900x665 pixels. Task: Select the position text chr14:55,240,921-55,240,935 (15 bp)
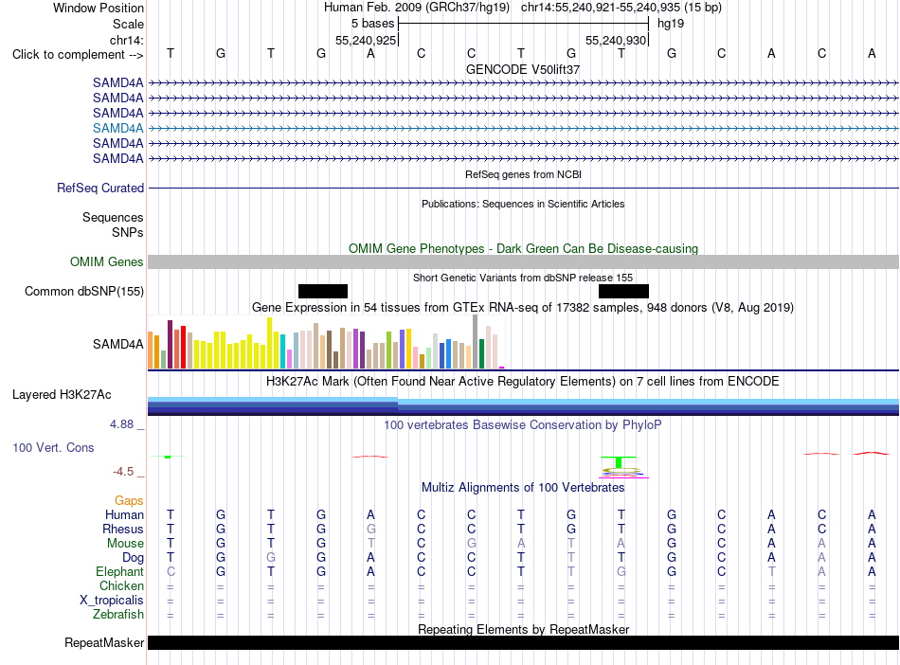(x=621, y=8)
